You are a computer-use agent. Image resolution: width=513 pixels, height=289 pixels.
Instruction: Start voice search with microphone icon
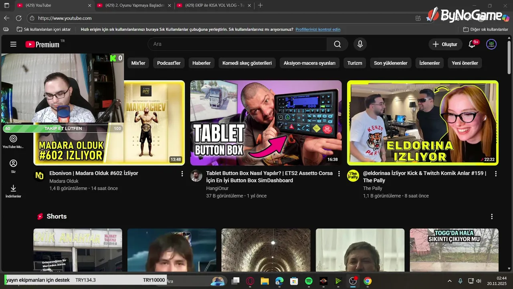[360, 44]
